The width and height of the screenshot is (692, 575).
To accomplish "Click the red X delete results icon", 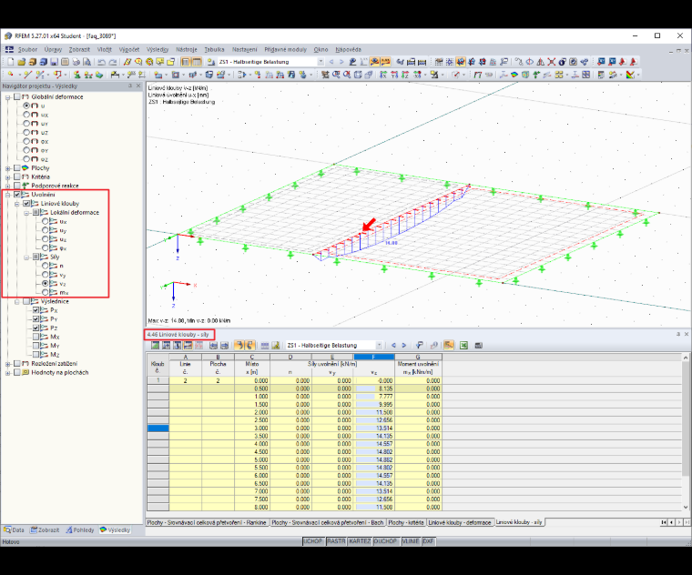I will pos(551,62).
